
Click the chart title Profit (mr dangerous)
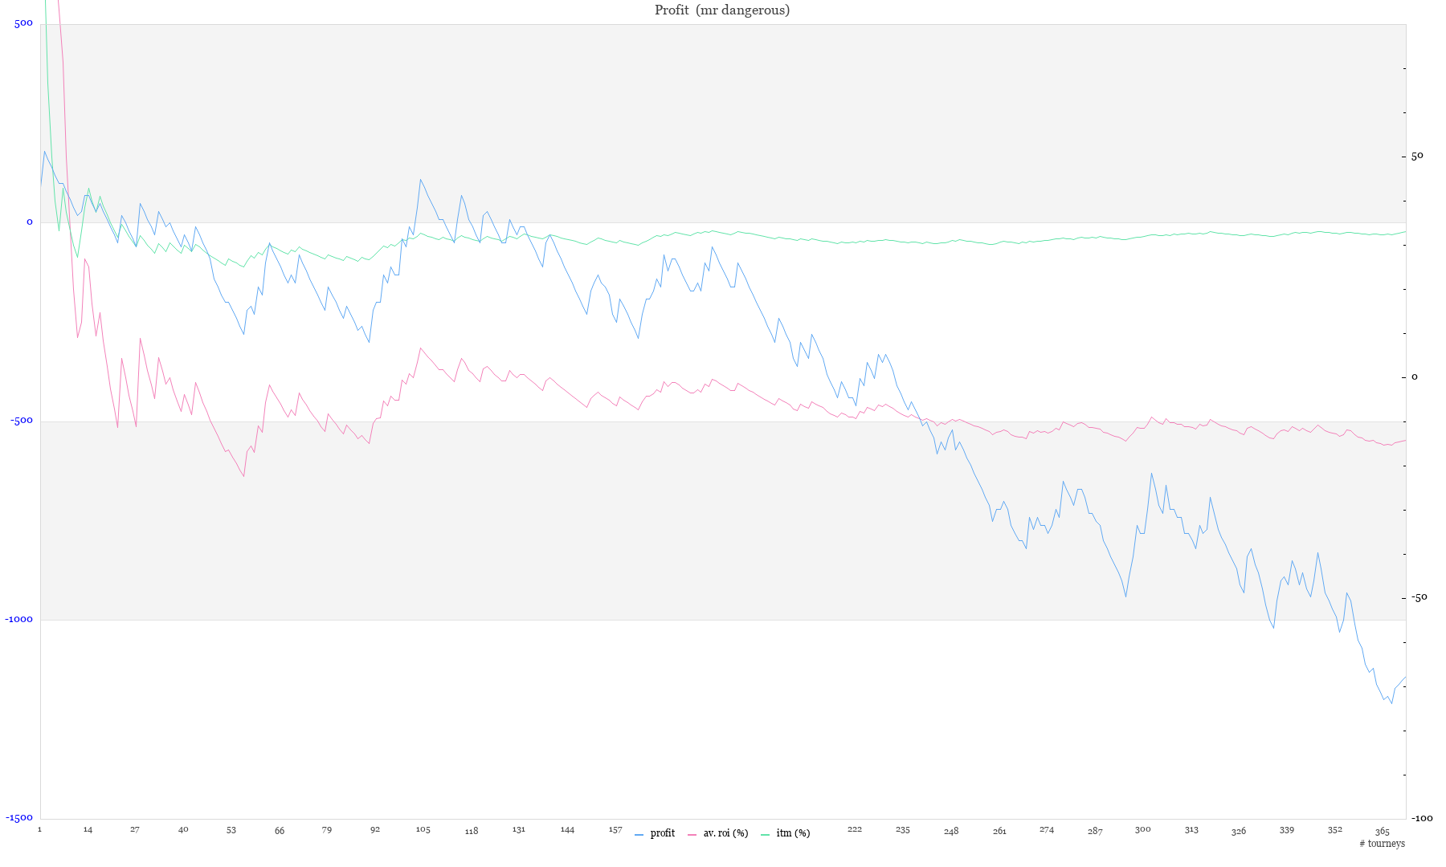click(721, 10)
